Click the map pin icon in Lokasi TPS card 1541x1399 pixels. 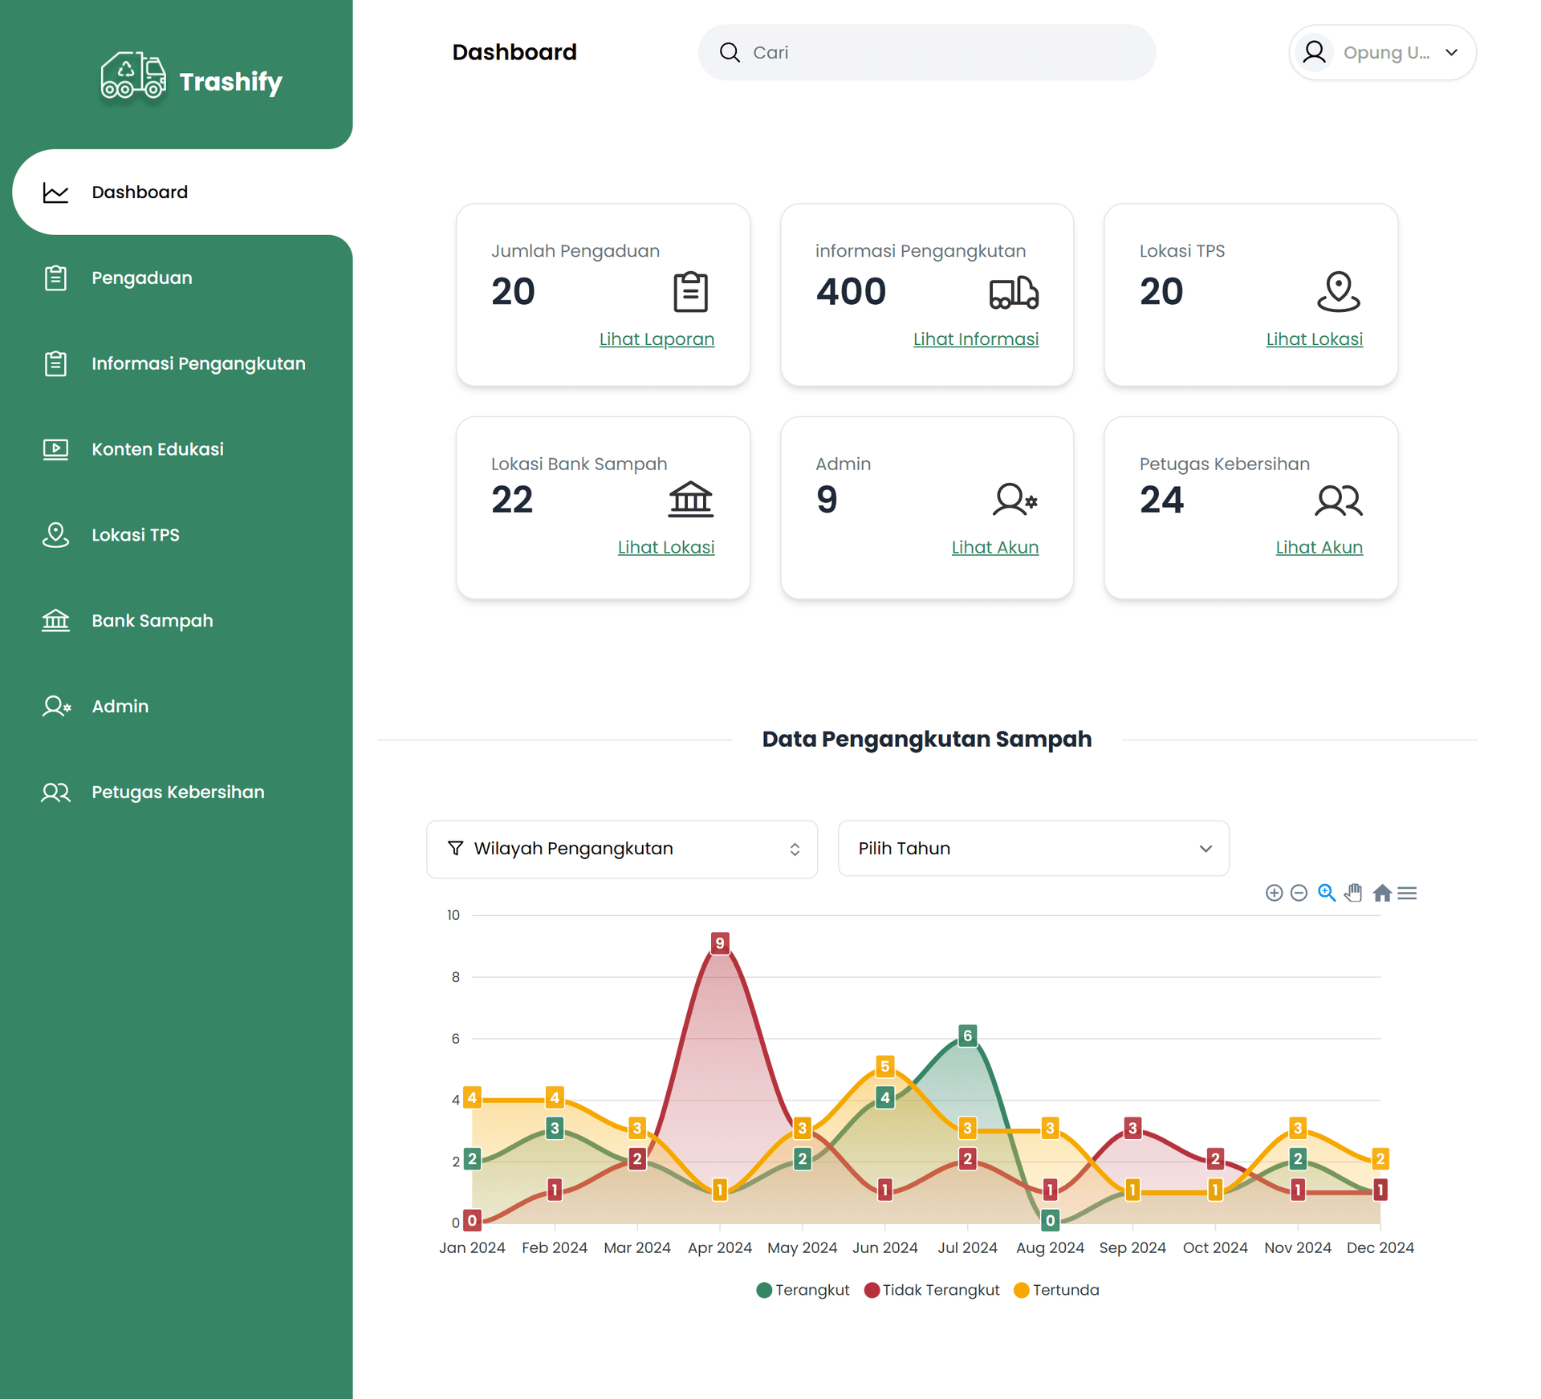[1338, 291]
